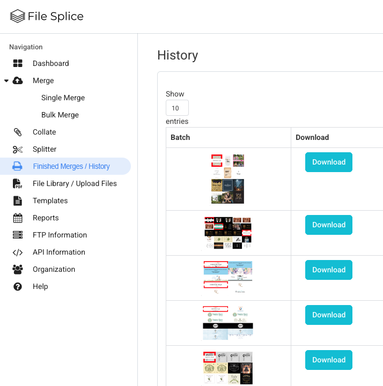
Task: Click the Merge cloud upload icon
Action: (18, 80)
